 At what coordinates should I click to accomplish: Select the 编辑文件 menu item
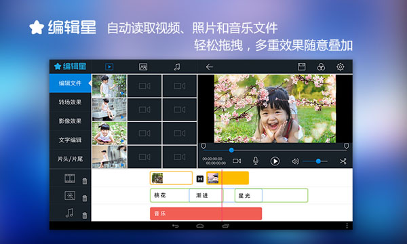pyautogui.click(x=70, y=83)
